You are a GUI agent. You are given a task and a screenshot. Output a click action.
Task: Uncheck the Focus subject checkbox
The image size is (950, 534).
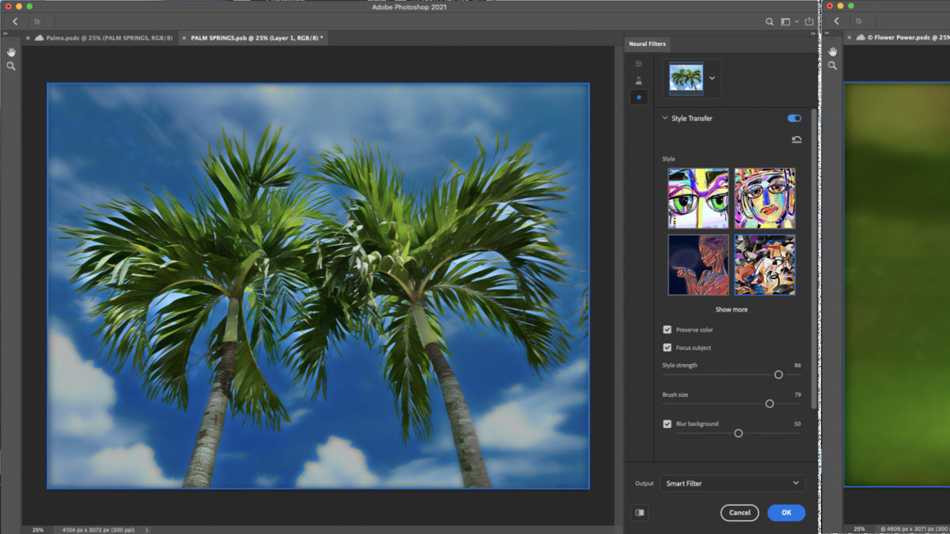point(667,348)
